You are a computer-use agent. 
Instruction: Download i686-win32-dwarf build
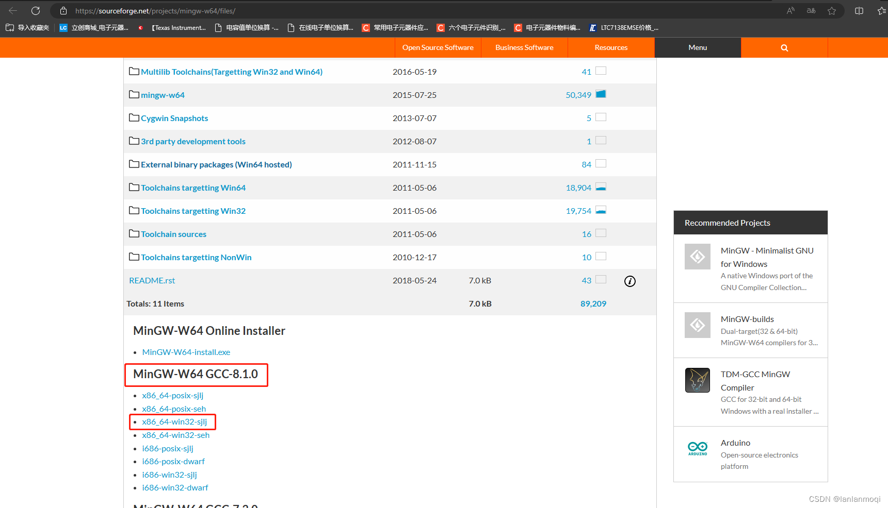(175, 487)
